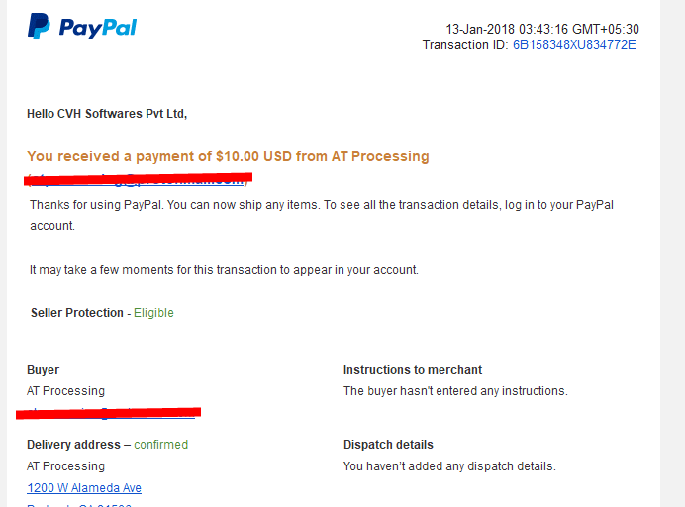Image resolution: width=685 pixels, height=507 pixels.
Task: Click the orange $10.00 USD payment heading
Action: click(x=228, y=156)
